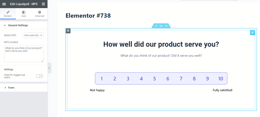This screenshot has width=260, height=117.
Task: Collapse the sidebar panel with arrow handle
Action: [x=49, y=68]
